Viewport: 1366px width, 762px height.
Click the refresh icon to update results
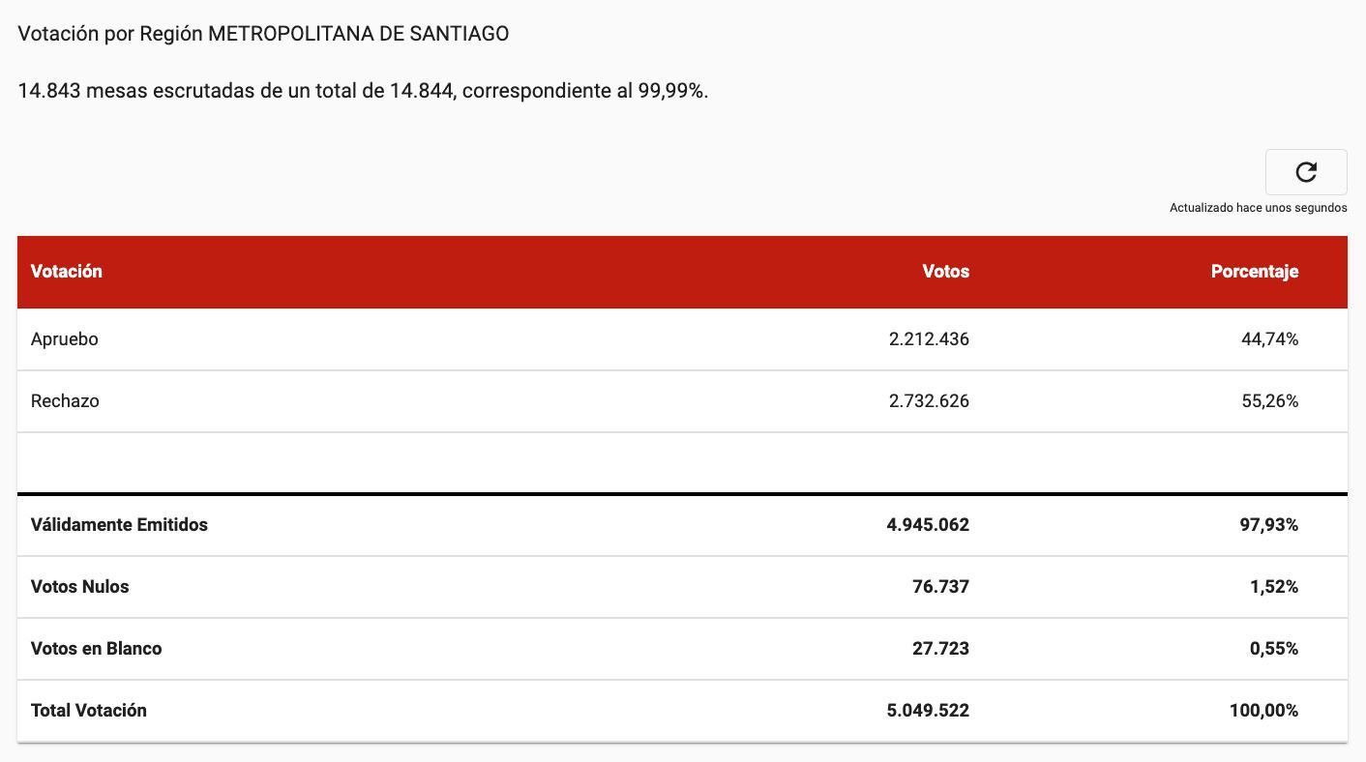(1306, 171)
